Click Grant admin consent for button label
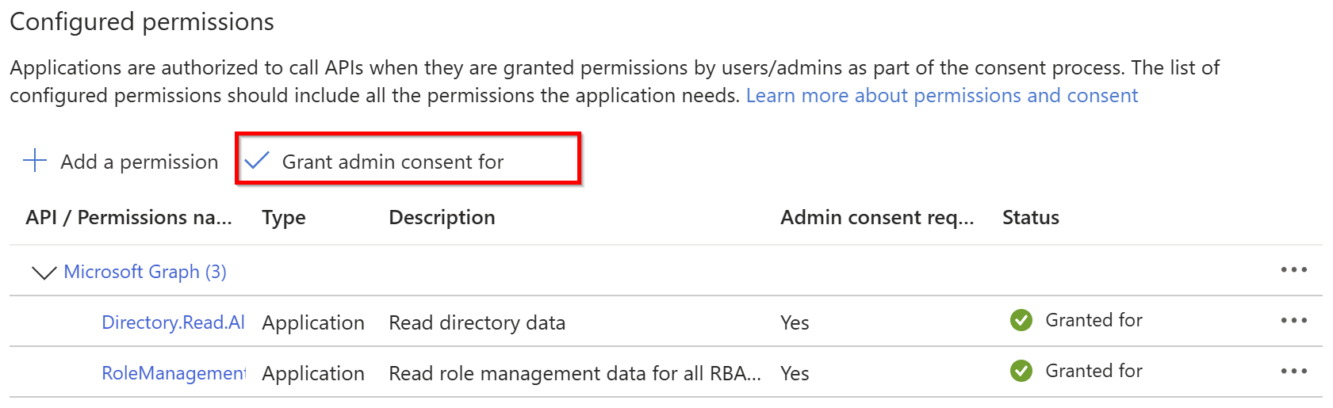The width and height of the screenshot is (1333, 408). (x=393, y=162)
